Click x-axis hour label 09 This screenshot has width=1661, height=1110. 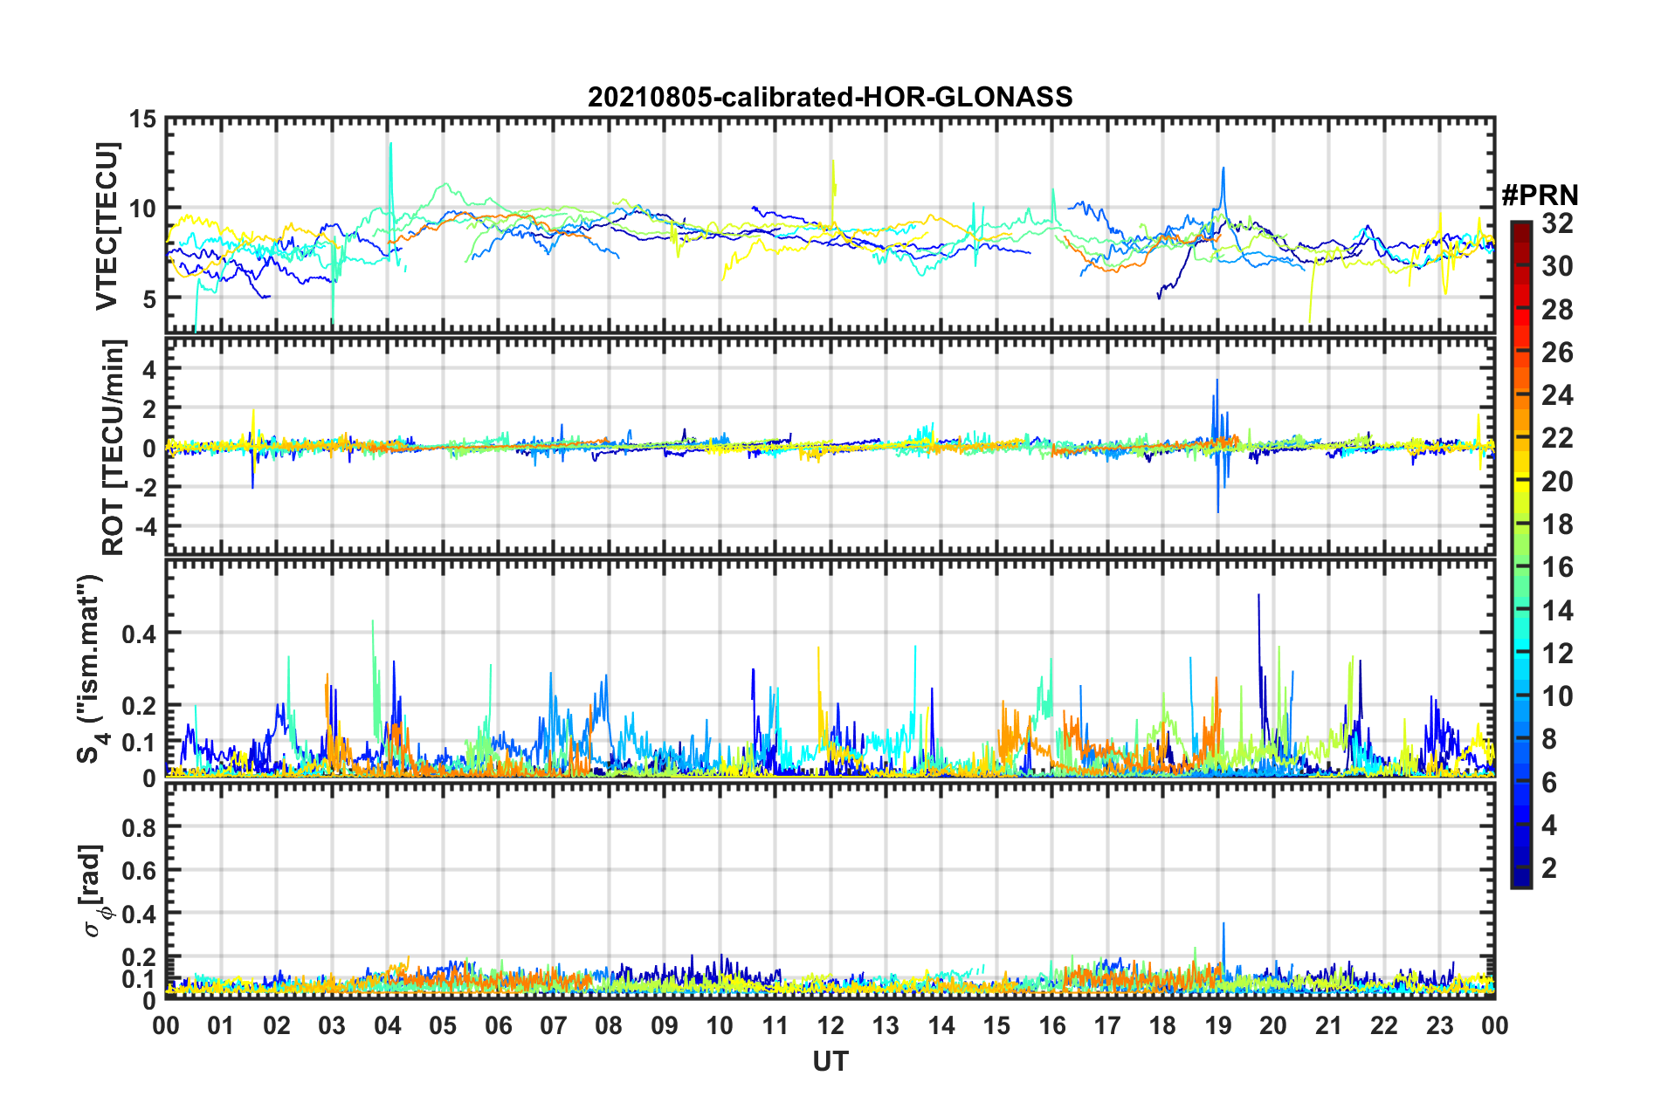click(665, 1025)
